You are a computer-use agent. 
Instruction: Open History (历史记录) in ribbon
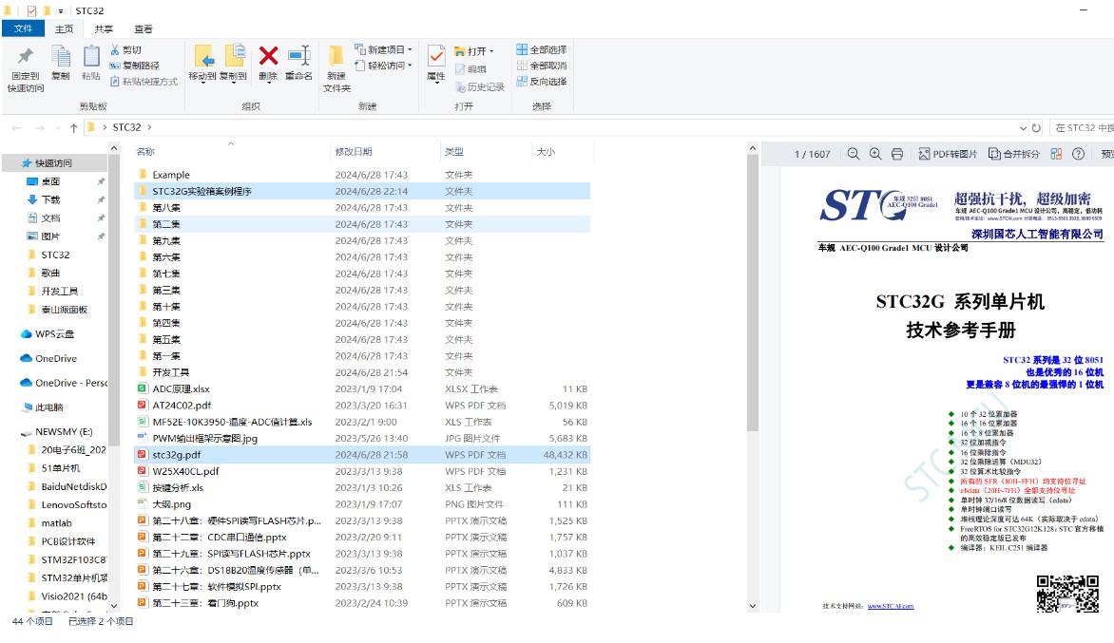coord(480,86)
